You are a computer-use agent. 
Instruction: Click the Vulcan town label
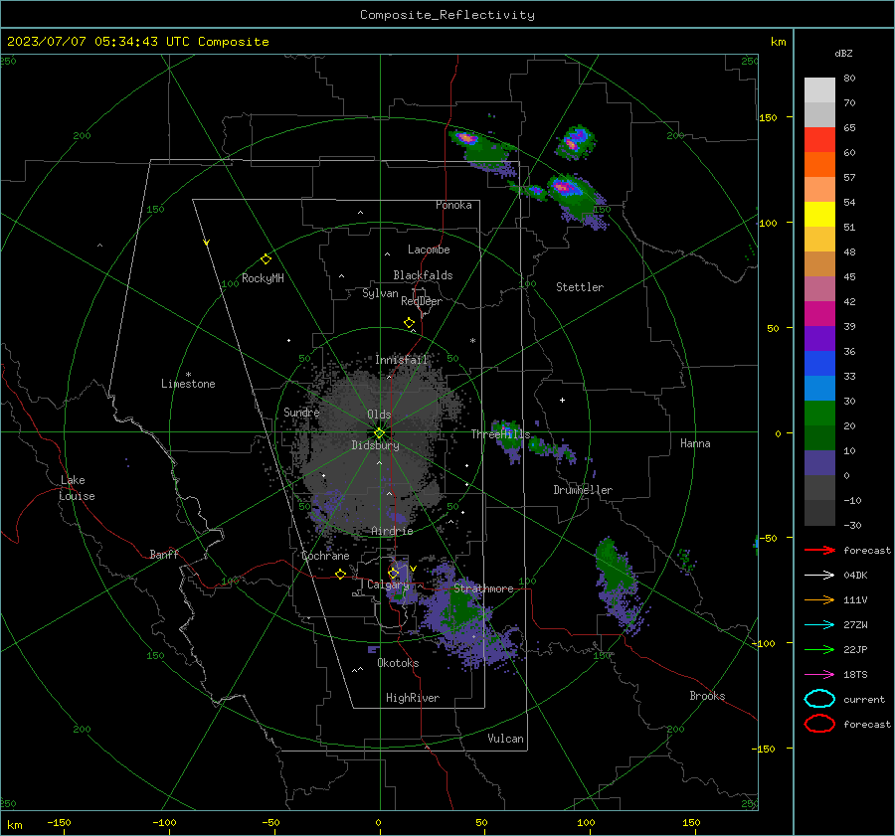click(505, 739)
